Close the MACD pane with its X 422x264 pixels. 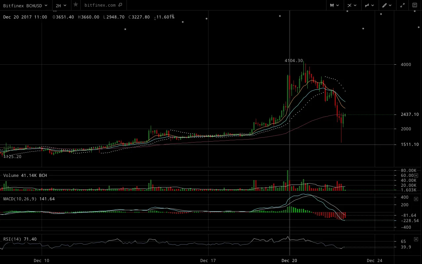[416, 198]
